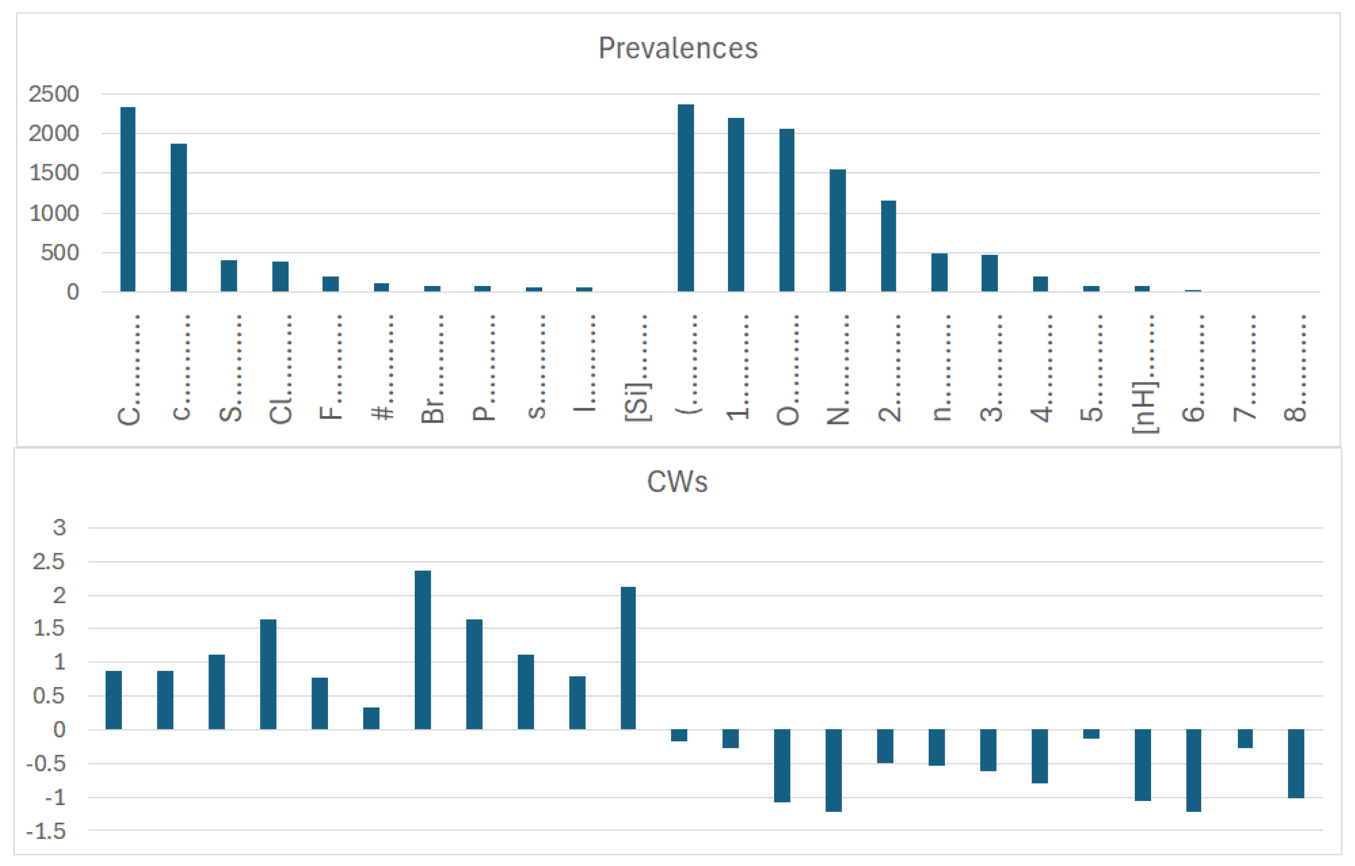Click the O bar in Prevalences chart

(787, 210)
